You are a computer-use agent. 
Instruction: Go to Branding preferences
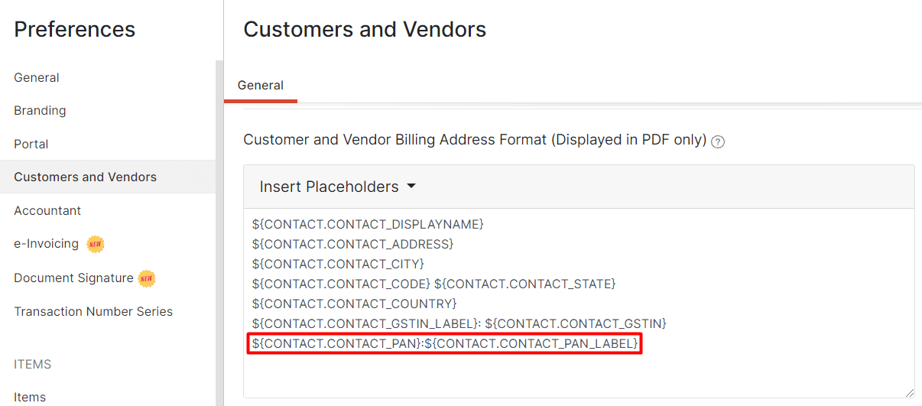coord(40,110)
